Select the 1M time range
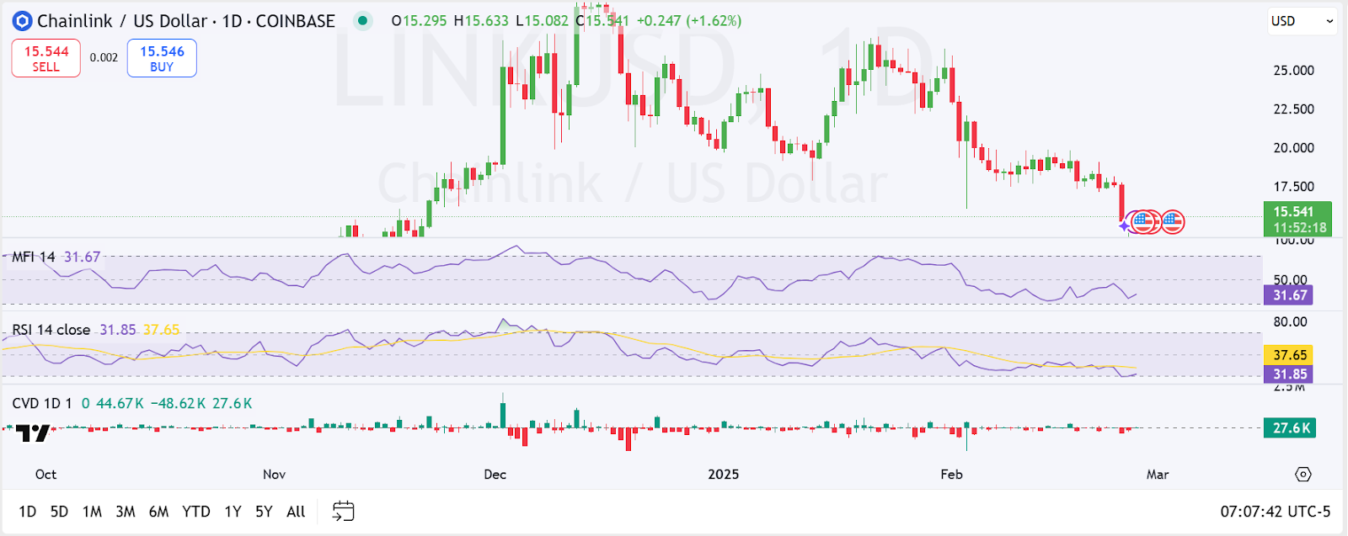1348x536 pixels. coord(92,512)
